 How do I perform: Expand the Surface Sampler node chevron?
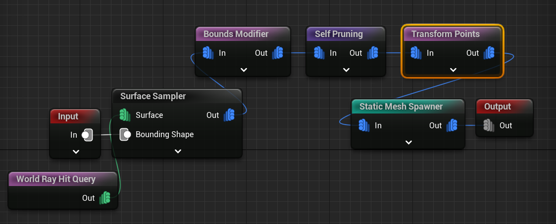178,151
